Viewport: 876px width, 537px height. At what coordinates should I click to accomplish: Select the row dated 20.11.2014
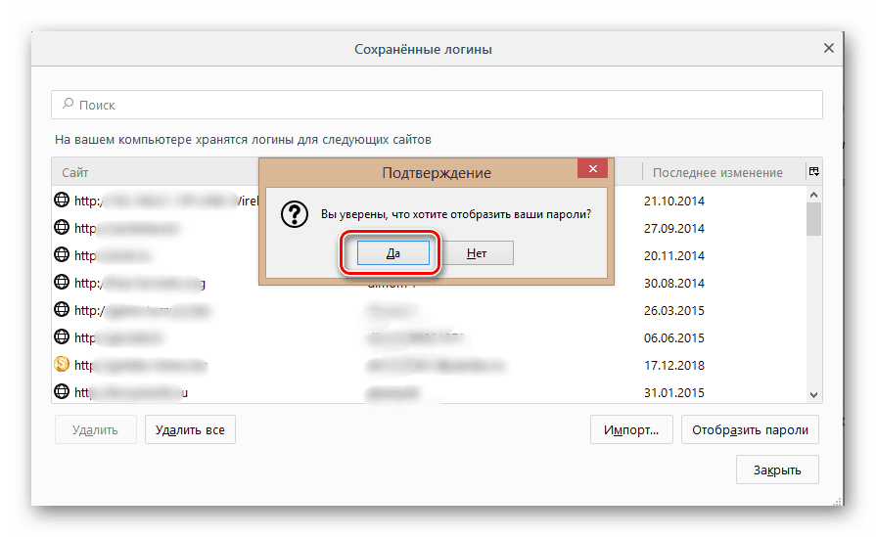tap(429, 255)
